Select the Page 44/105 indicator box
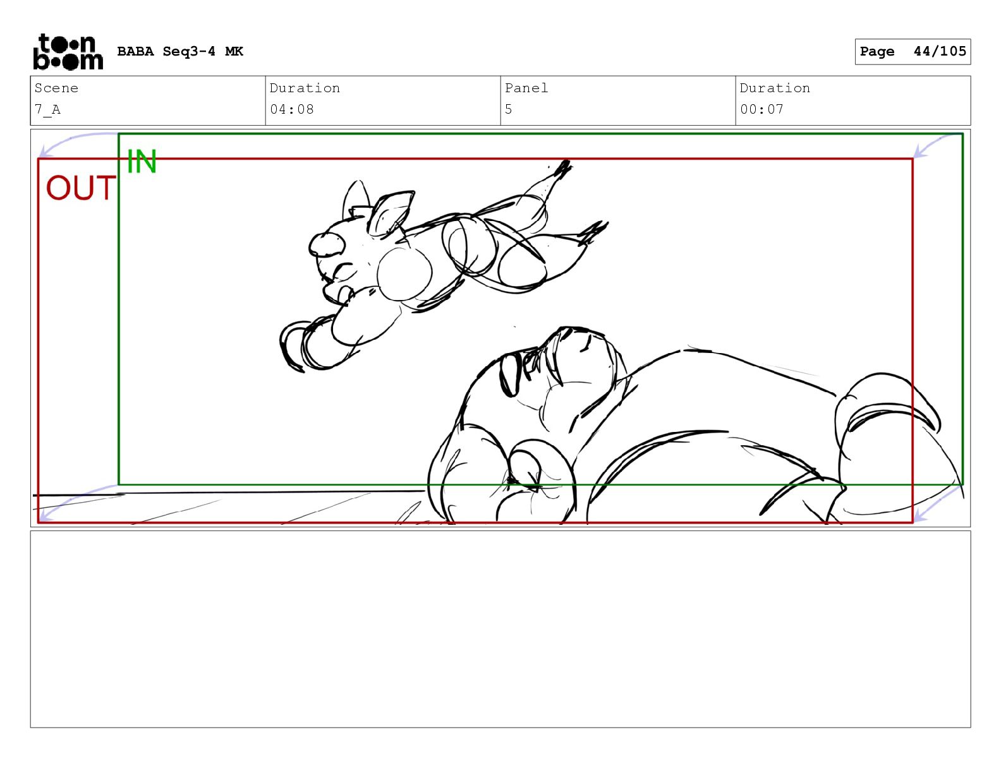This screenshot has height=773, width=1001. 913,52
